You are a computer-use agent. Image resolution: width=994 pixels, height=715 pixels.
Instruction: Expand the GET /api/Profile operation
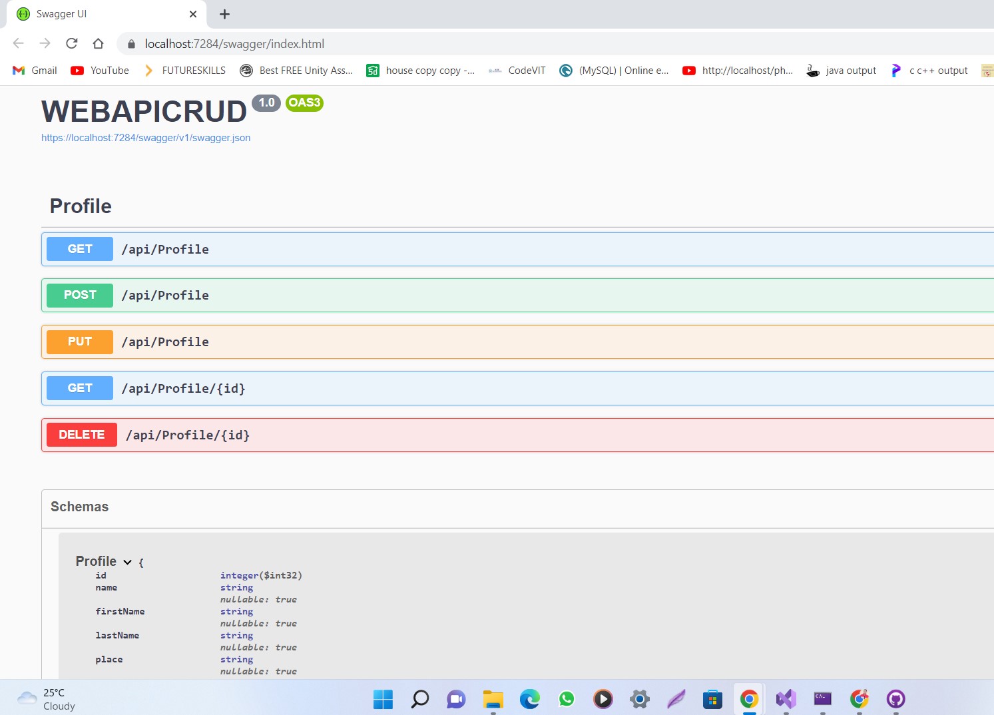(x=517, y=249)
